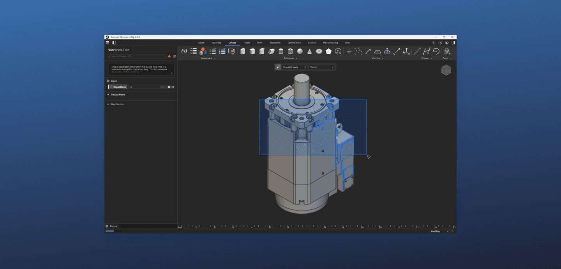Switch to the Simulation tab

275,42
